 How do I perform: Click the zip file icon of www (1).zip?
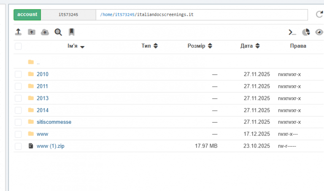[x=31, y=146]
